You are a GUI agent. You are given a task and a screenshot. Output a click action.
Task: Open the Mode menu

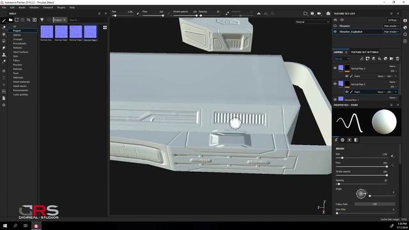point(22,8)
